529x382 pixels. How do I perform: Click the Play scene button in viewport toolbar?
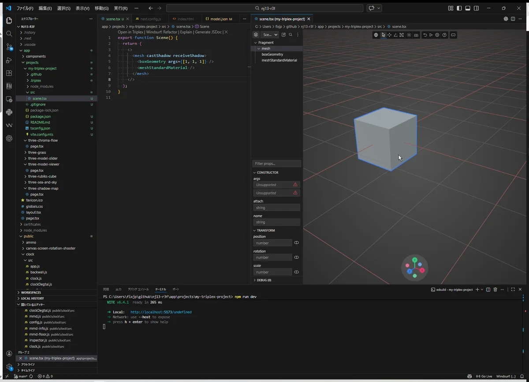tap(431, 35)
